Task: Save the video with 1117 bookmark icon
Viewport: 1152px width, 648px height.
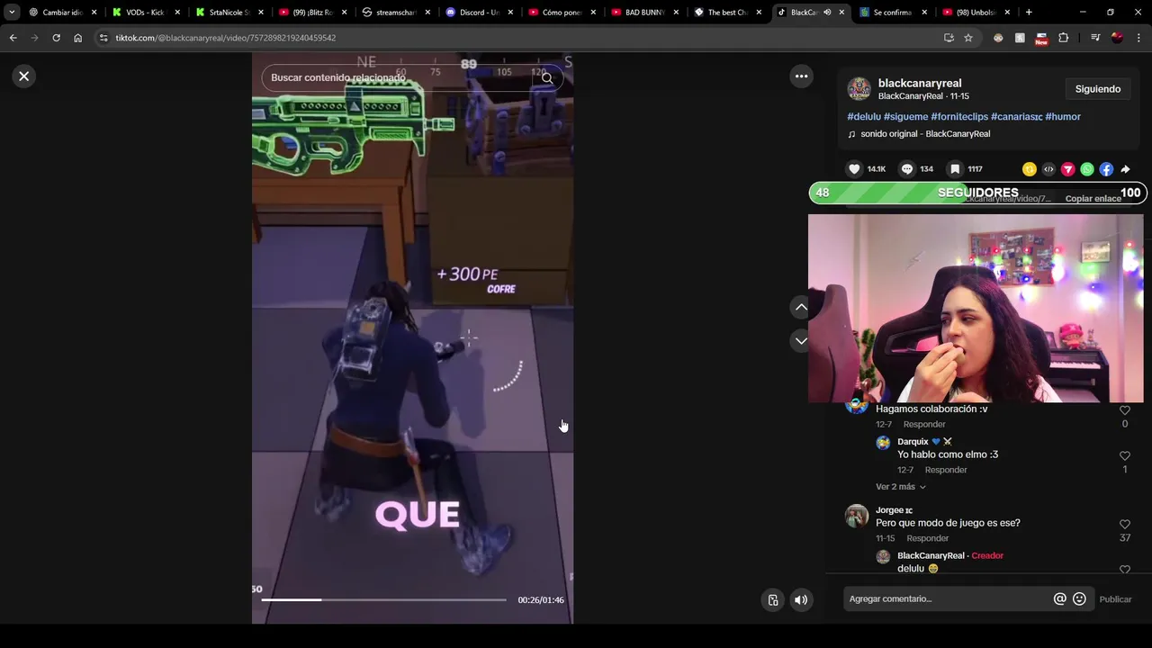Action: (955, 169)
